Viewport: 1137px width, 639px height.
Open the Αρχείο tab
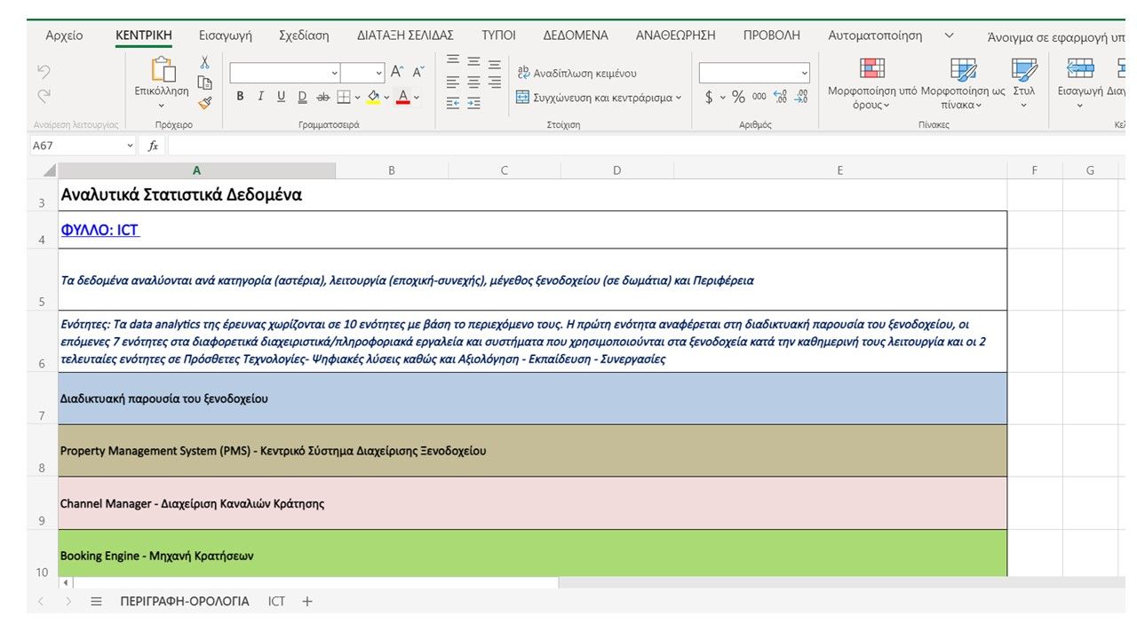[x=64, y=35]
